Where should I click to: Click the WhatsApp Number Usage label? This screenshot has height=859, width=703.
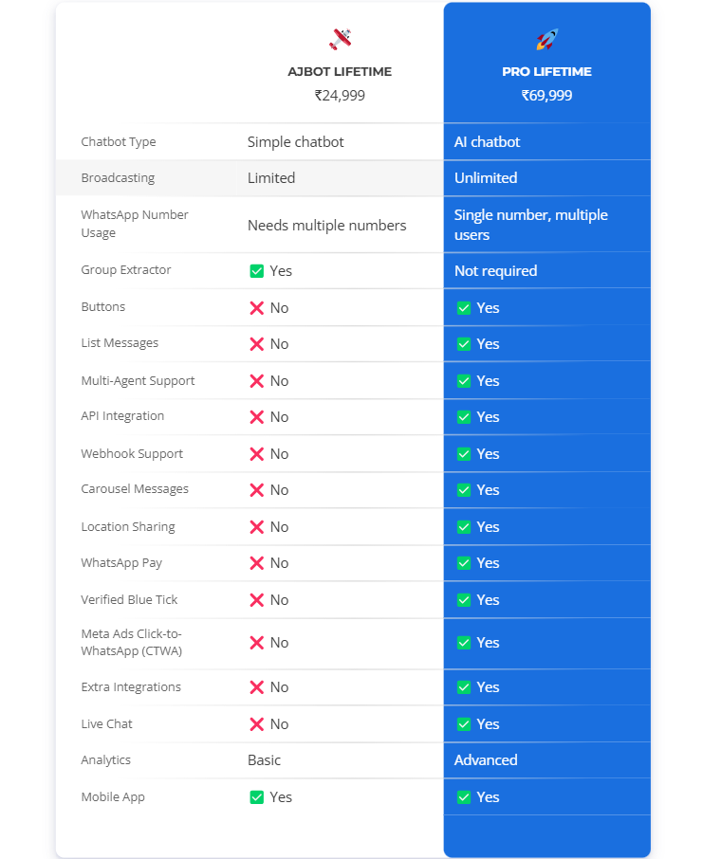coord(135,224)
